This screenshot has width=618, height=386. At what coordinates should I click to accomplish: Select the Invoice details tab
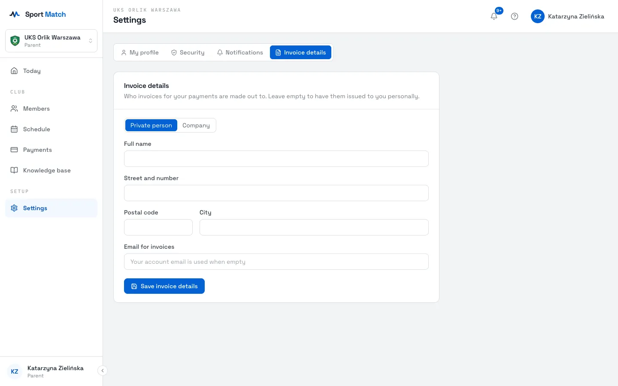pos(300,52)
